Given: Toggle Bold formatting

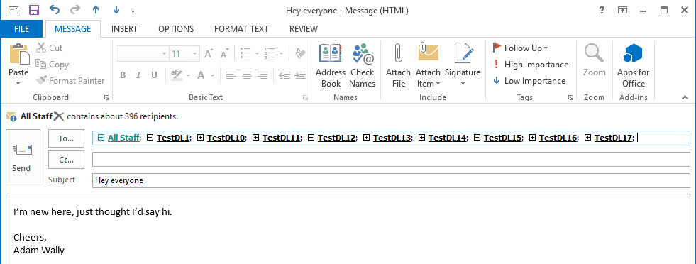Looking at the screenshot, I should [x=123, y=75].
